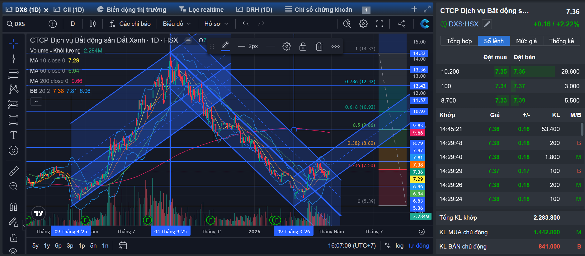The height and width of the screenshot is (256, 585).
Task: Collapse the drawing toolbar sidebar arrow
Action: point(24,225)
